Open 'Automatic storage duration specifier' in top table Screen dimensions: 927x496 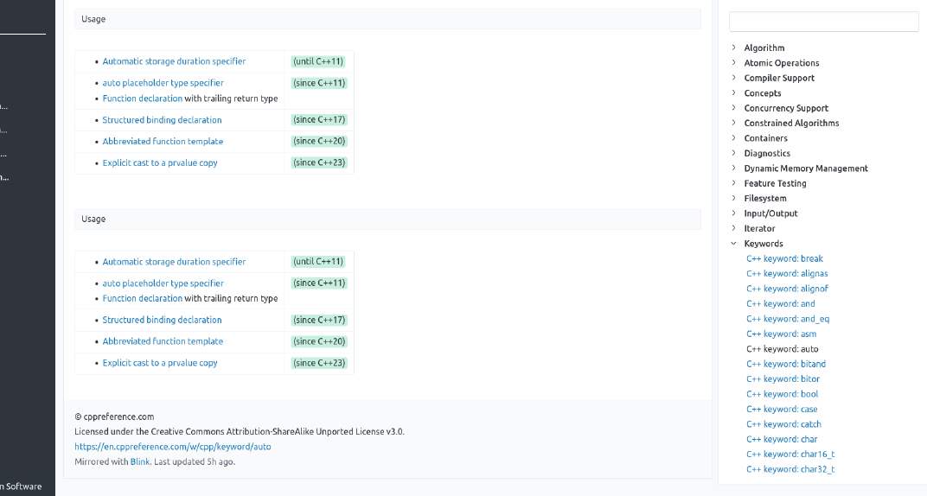tap(174, 61)
